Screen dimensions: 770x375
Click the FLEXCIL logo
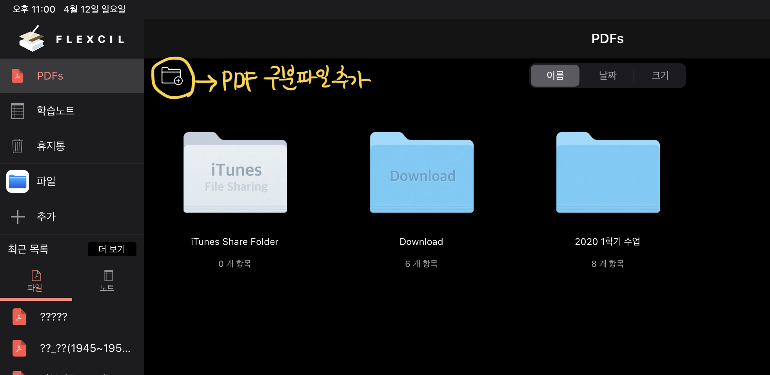click(x=72, y=39)
